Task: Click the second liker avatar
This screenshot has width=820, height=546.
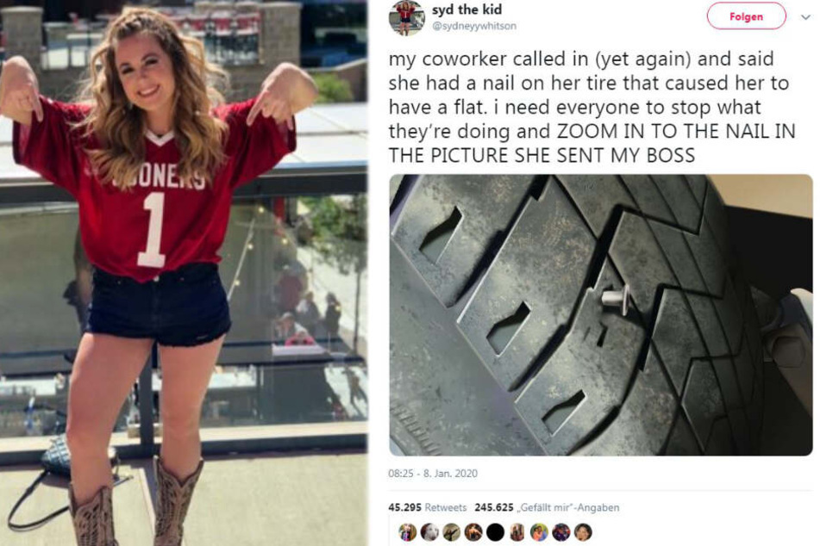Action: click(429, 532)
